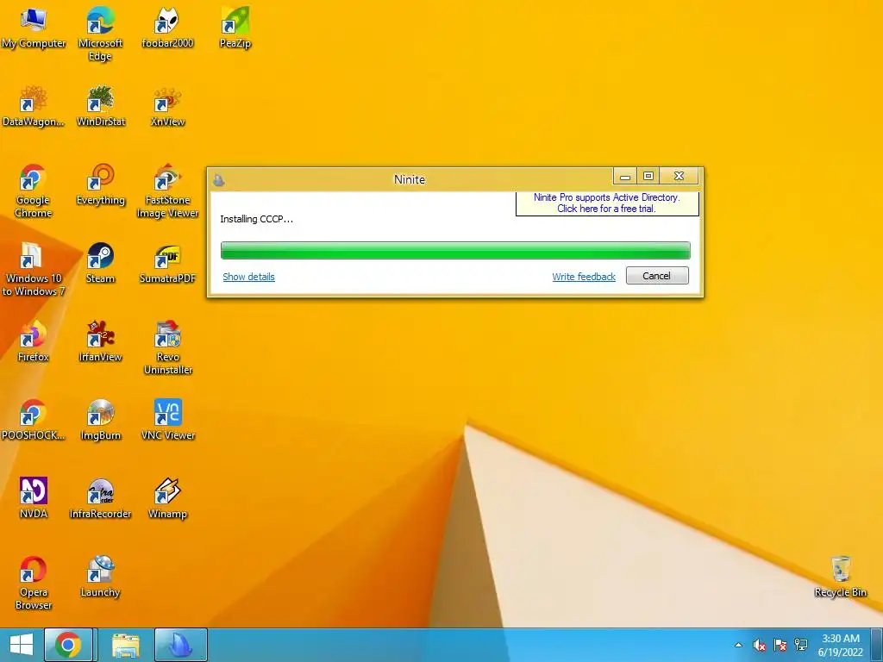Open Everything search shortcut
This screenshot has width=883, height=662.
click(x=100, y=185)
